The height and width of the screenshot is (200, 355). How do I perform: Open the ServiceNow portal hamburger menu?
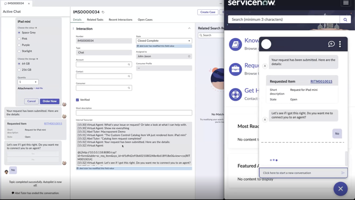tap(346, 3)
